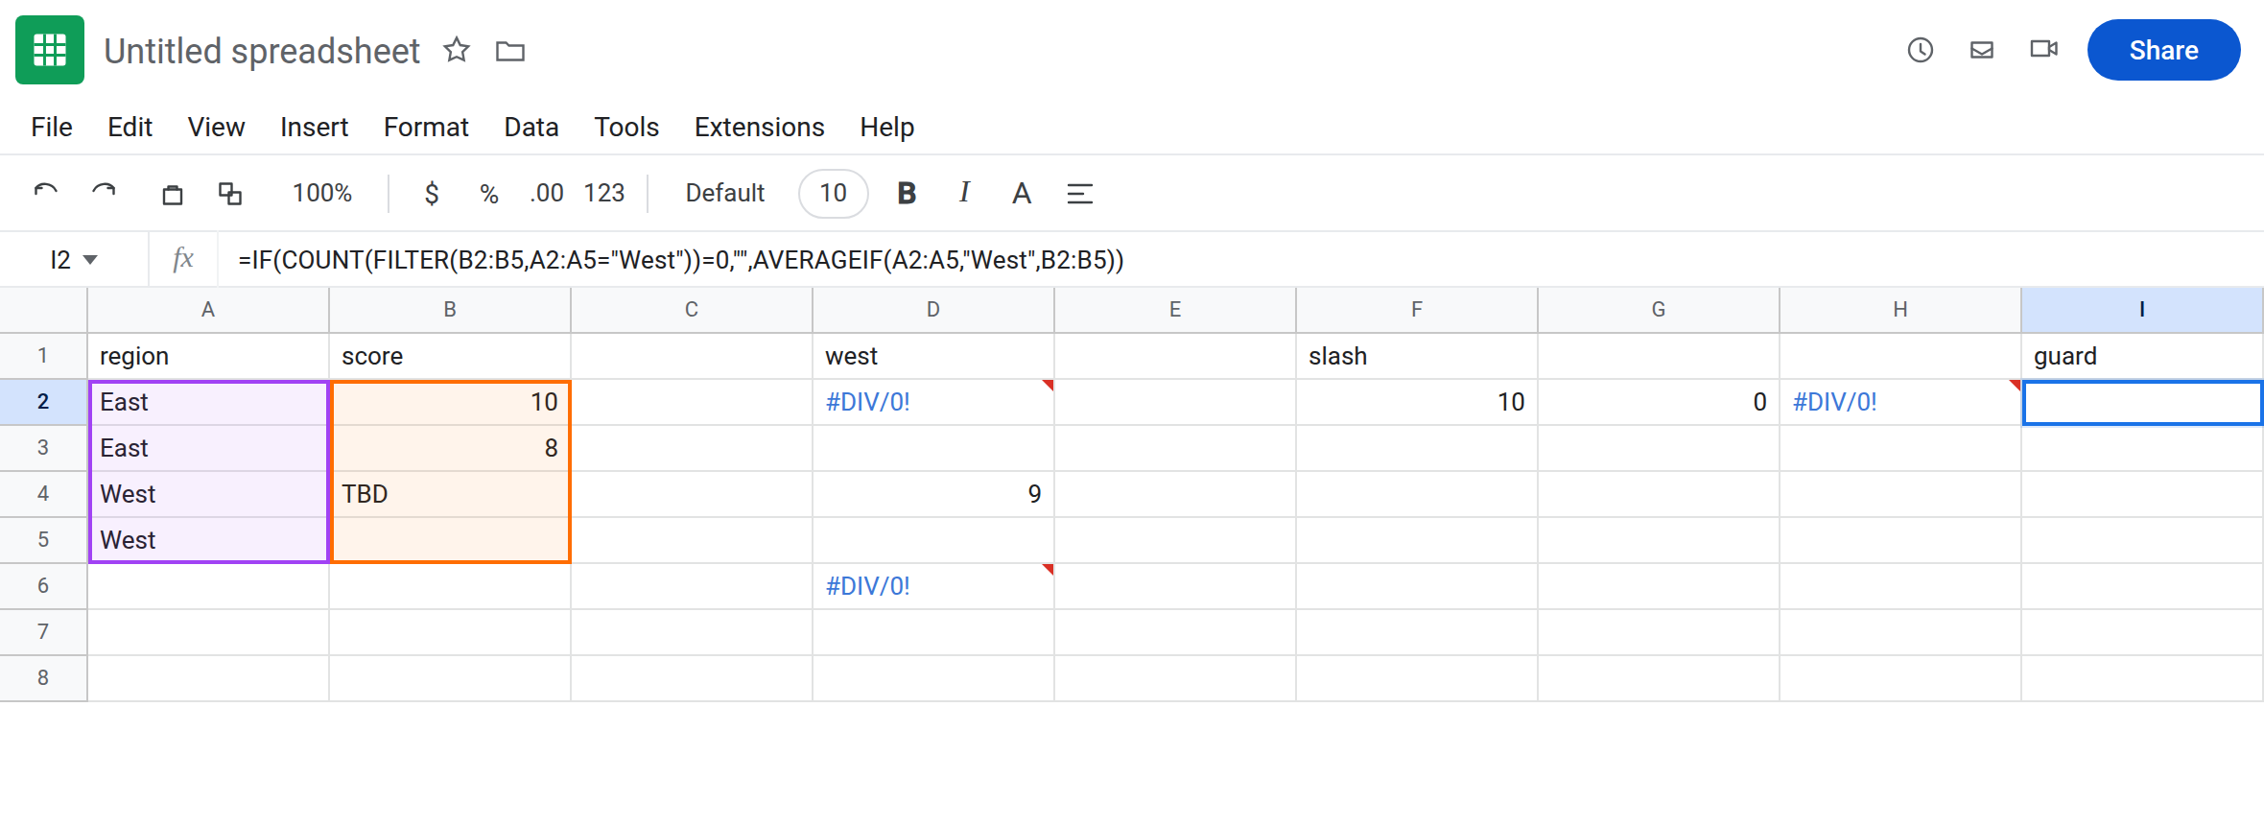This screenshot has width=2264, height=825.
Task: Click into the formula bar text
Action: tap(681, 260)
